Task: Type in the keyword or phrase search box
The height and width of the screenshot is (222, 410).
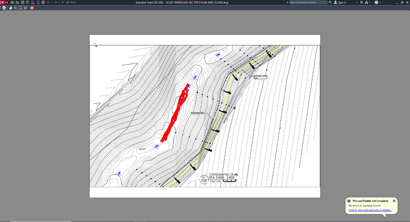Action: 307,3
